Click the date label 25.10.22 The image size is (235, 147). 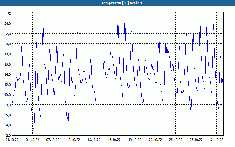176,140
